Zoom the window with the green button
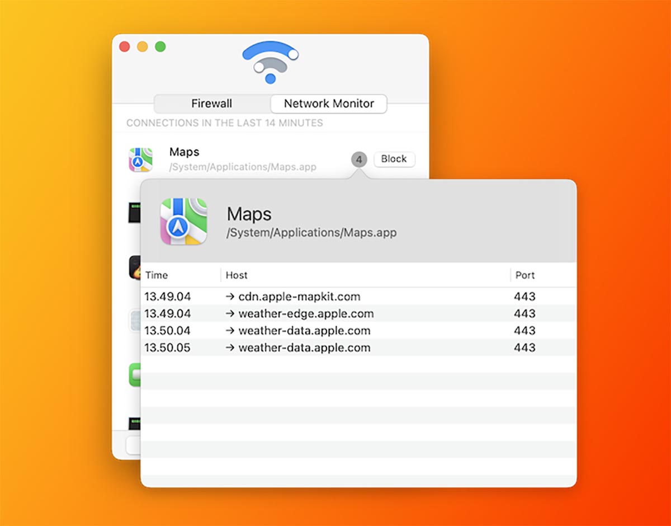Screen dimensions: 671x526 [x=160, y=47]
